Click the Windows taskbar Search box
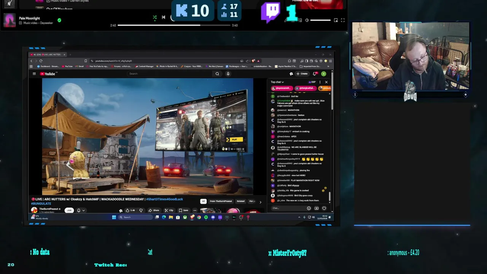 (x=135, y=217)
